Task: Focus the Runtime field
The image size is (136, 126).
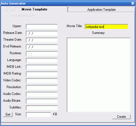Action: point(42,54)
